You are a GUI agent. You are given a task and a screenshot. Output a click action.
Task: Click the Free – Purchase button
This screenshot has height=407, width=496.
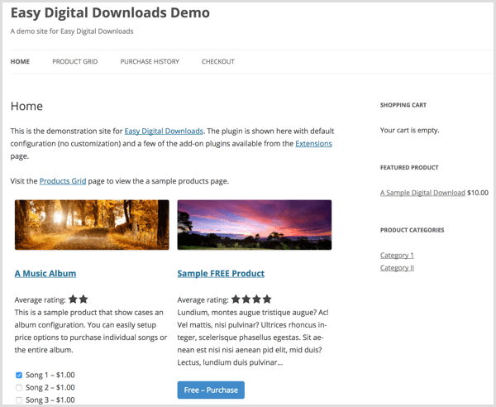click(211, 390)
